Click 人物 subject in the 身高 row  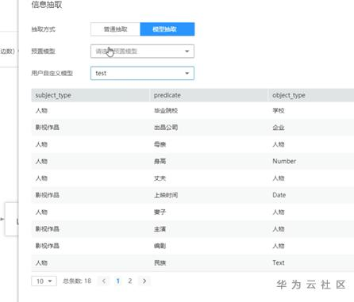(x=41, y=161)
